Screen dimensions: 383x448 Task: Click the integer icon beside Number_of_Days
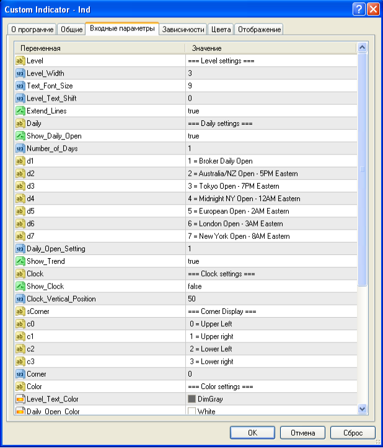20,148
